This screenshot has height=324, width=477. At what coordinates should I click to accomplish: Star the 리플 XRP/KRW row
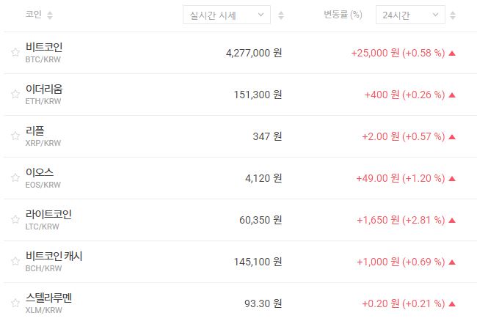point(15,136)
